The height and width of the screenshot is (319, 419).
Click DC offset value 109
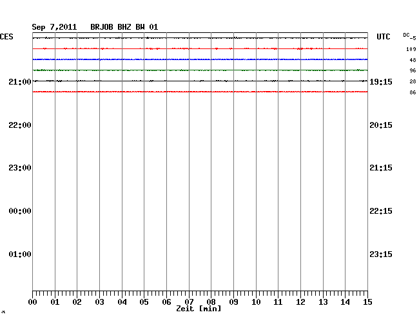[411, 49]
